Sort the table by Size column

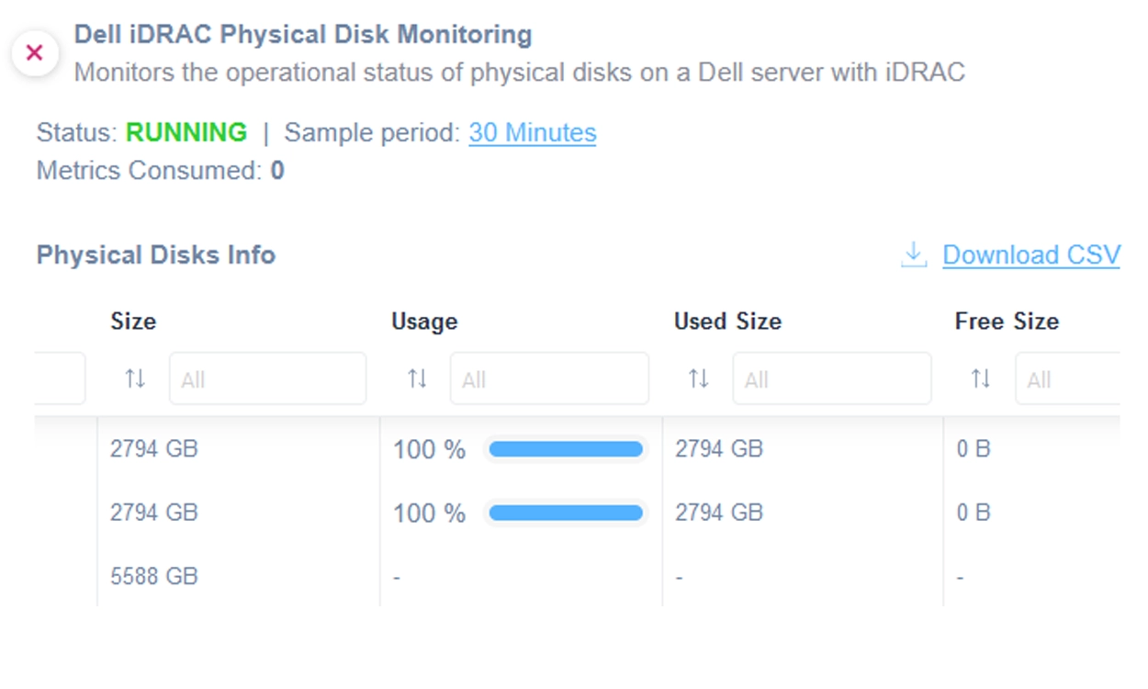coord(135,378)
